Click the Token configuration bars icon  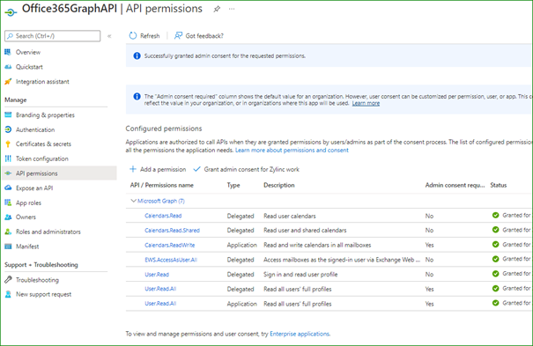[x=8, y=158]
